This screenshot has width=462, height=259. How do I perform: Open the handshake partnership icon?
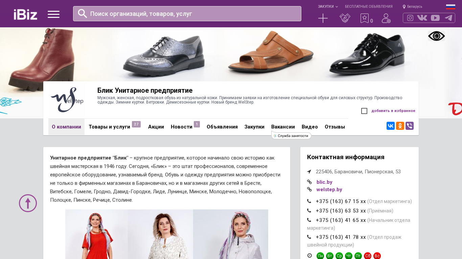pos(345,18)
